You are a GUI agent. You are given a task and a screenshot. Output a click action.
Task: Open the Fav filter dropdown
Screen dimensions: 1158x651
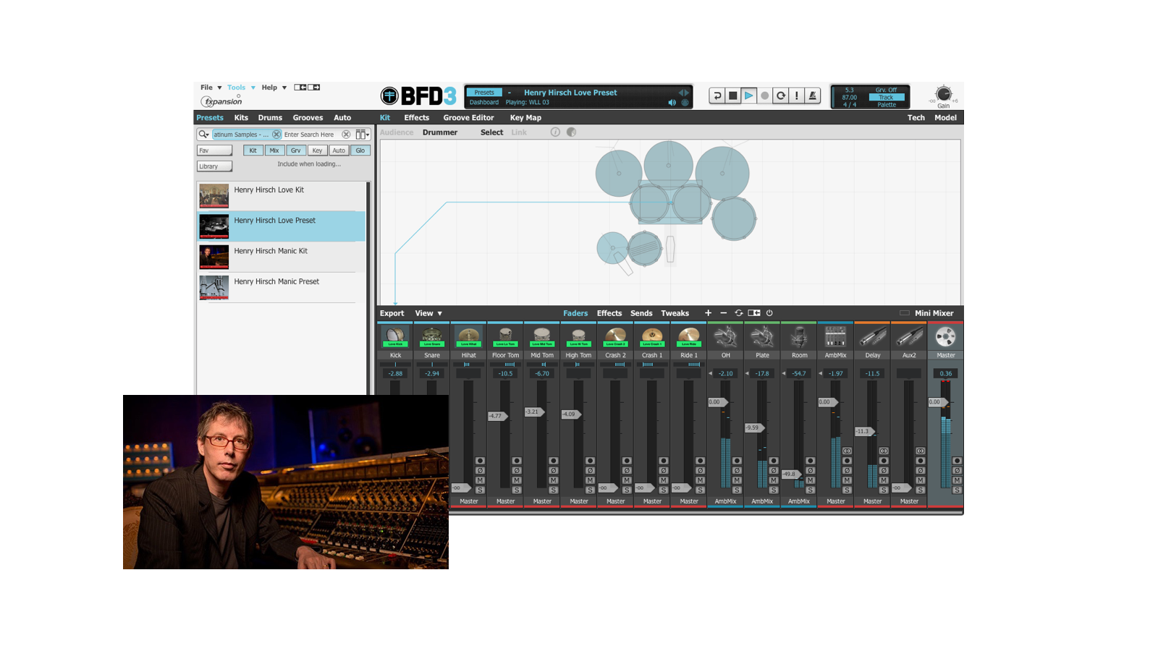[x=215, y=150]
